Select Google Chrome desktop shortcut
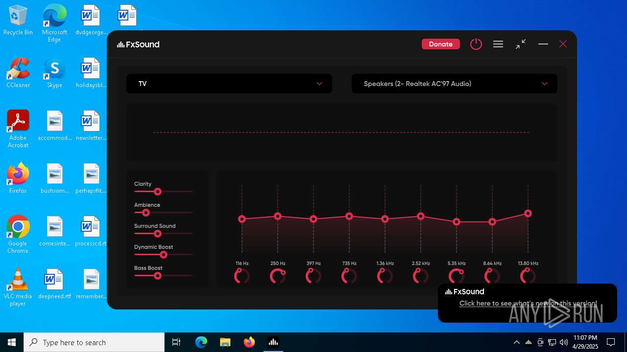Viewport: 627px width, 352px height. (x=18, y=234)
